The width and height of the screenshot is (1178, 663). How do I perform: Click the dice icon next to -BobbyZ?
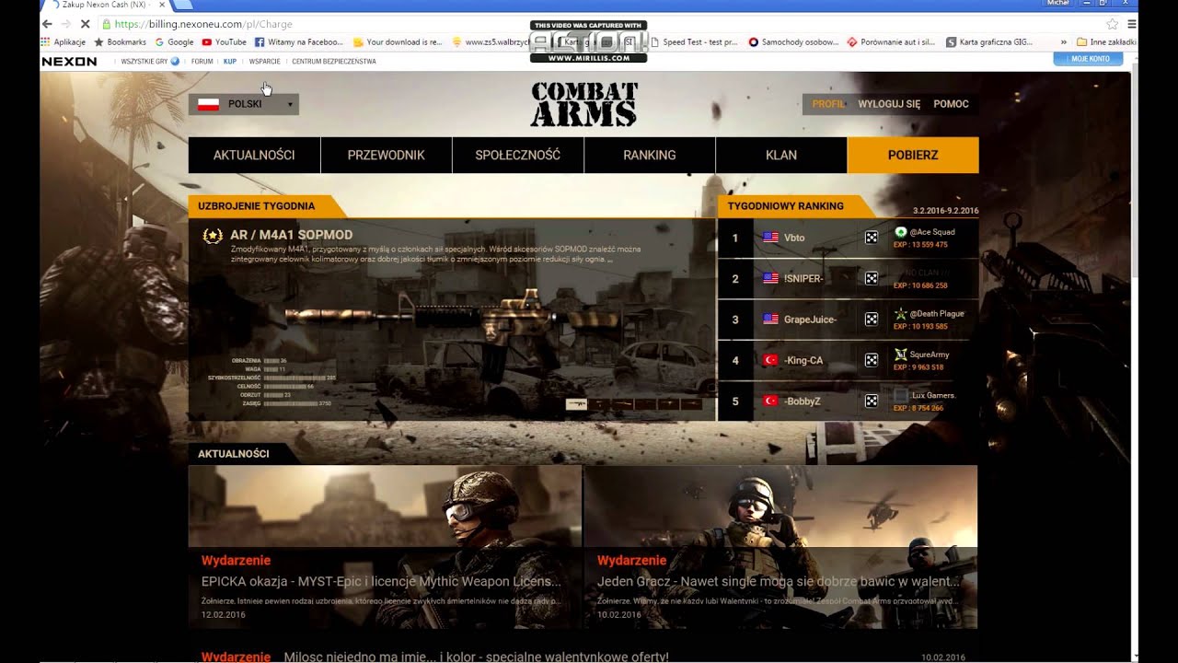[x=871, y=401]
